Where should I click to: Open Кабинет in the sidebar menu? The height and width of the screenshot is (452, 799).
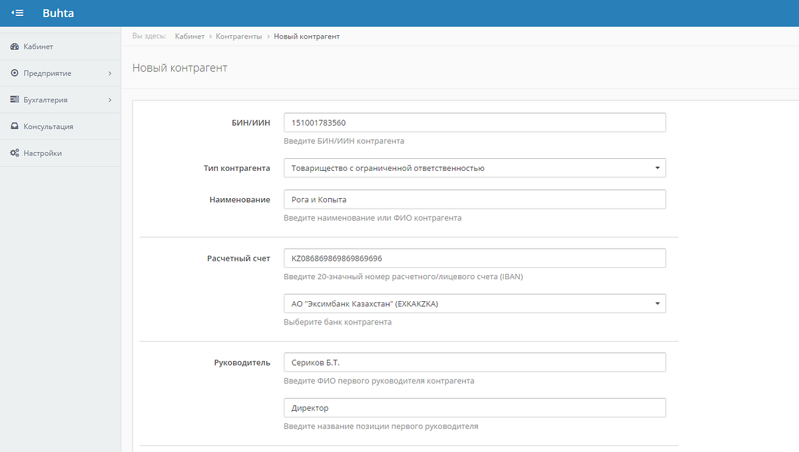[60, 47]
